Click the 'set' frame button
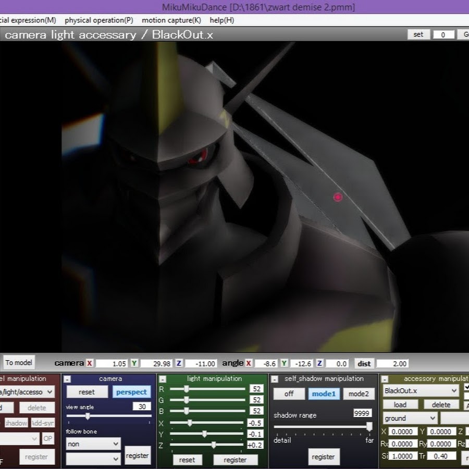 [x=418, y=34]
